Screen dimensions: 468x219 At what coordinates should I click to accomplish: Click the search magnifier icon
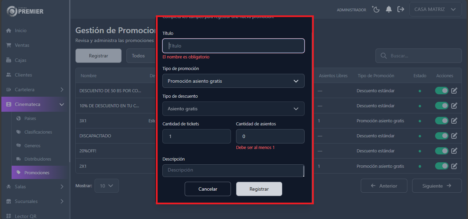[384, 56]
